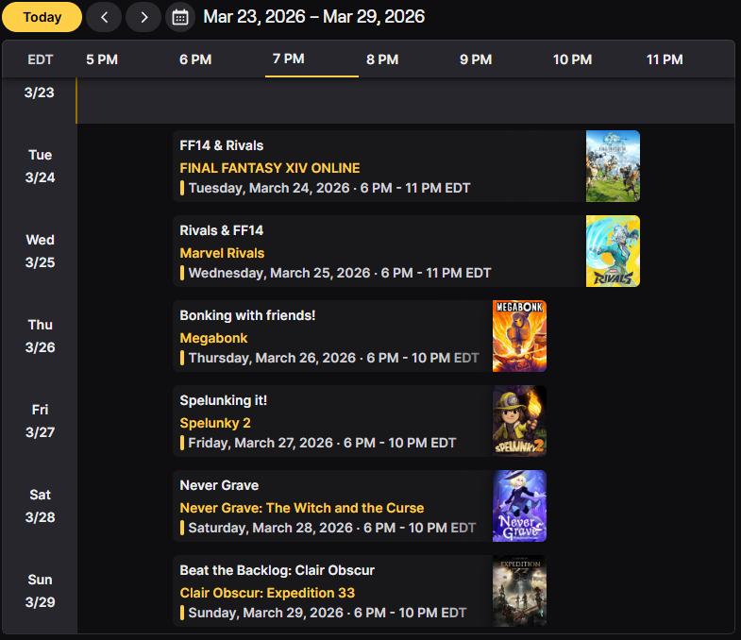The height and width of the screenshot is (640, 741).
Task: Open the Megabonk cover thumbnail
Action: [x=519, y=336]
